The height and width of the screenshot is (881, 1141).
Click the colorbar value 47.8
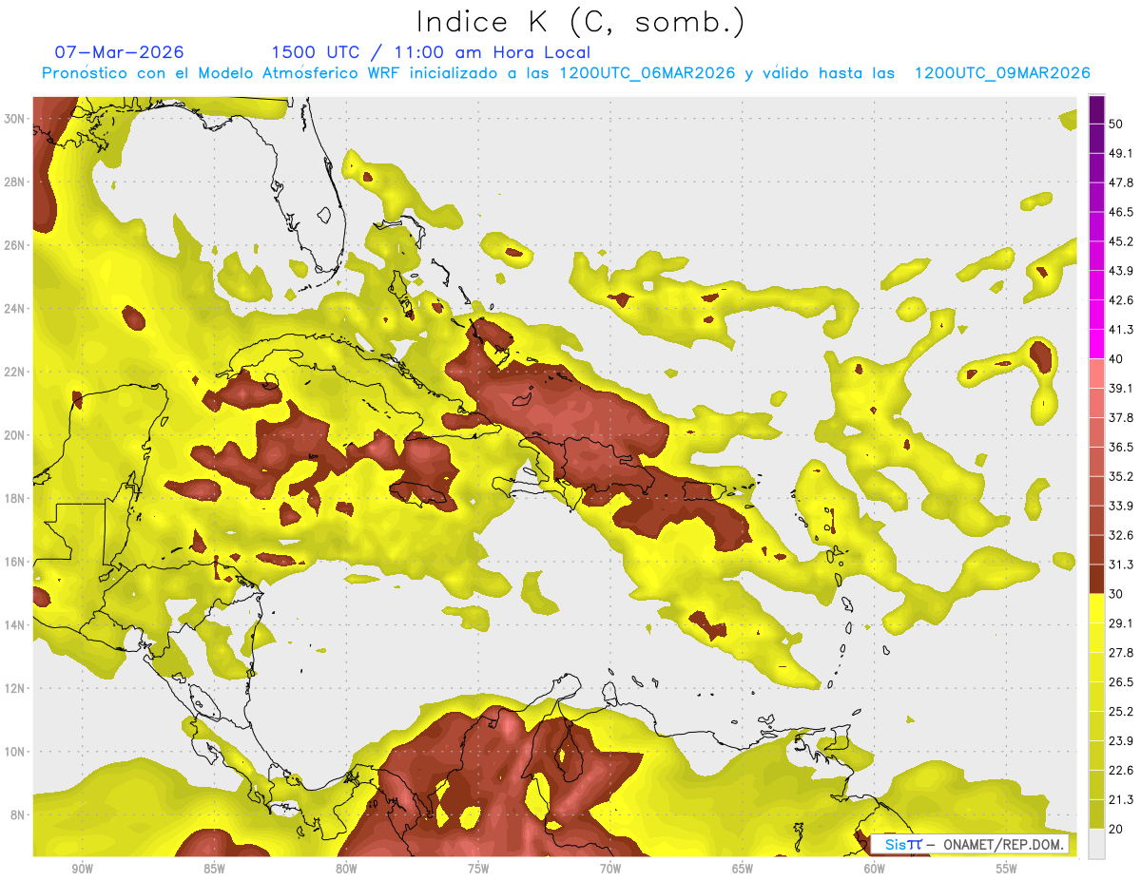[x=1121, y=182]
